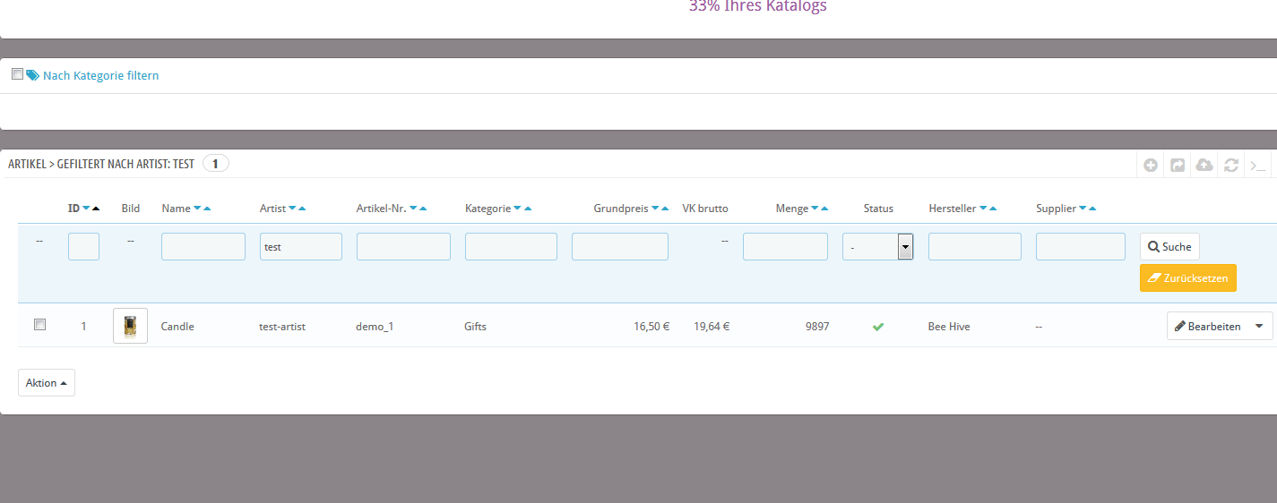Image resolution: width=1277 pixels, height=503 pixels.
Task: Click the cloud upload import icon
Action: coord(1204,166)
